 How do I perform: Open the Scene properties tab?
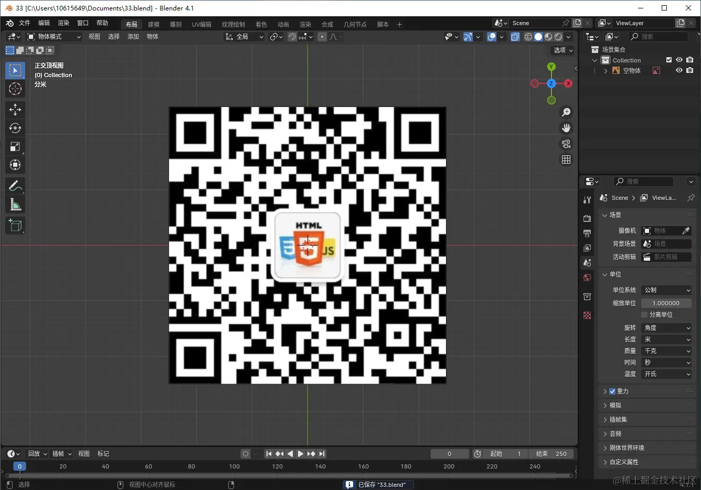pyautogui.click(x=587, y=262)
